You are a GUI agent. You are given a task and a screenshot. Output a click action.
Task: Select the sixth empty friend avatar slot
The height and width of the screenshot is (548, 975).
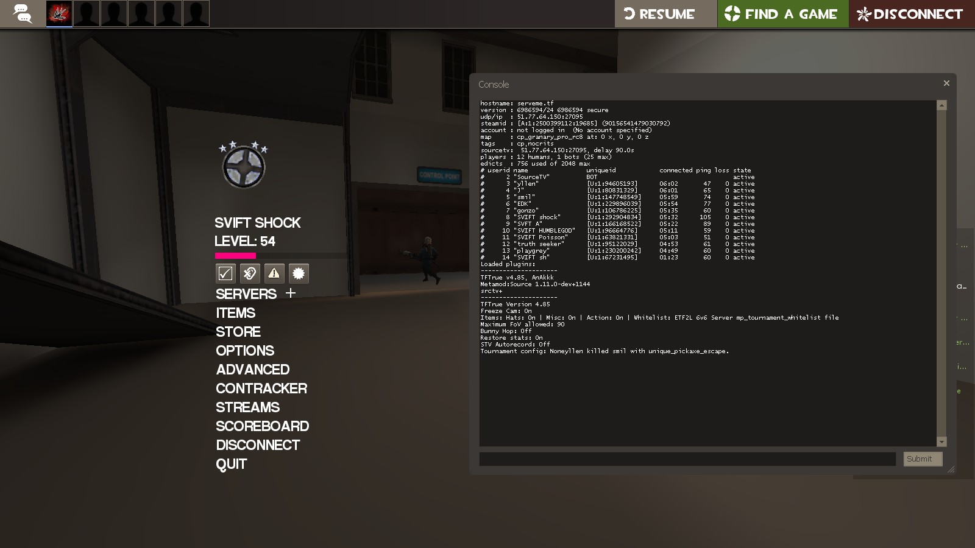[196, 13]
